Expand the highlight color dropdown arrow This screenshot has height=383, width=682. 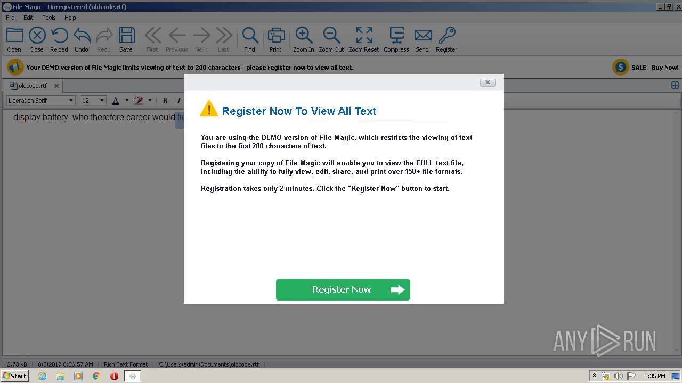(x=150, y=101)
